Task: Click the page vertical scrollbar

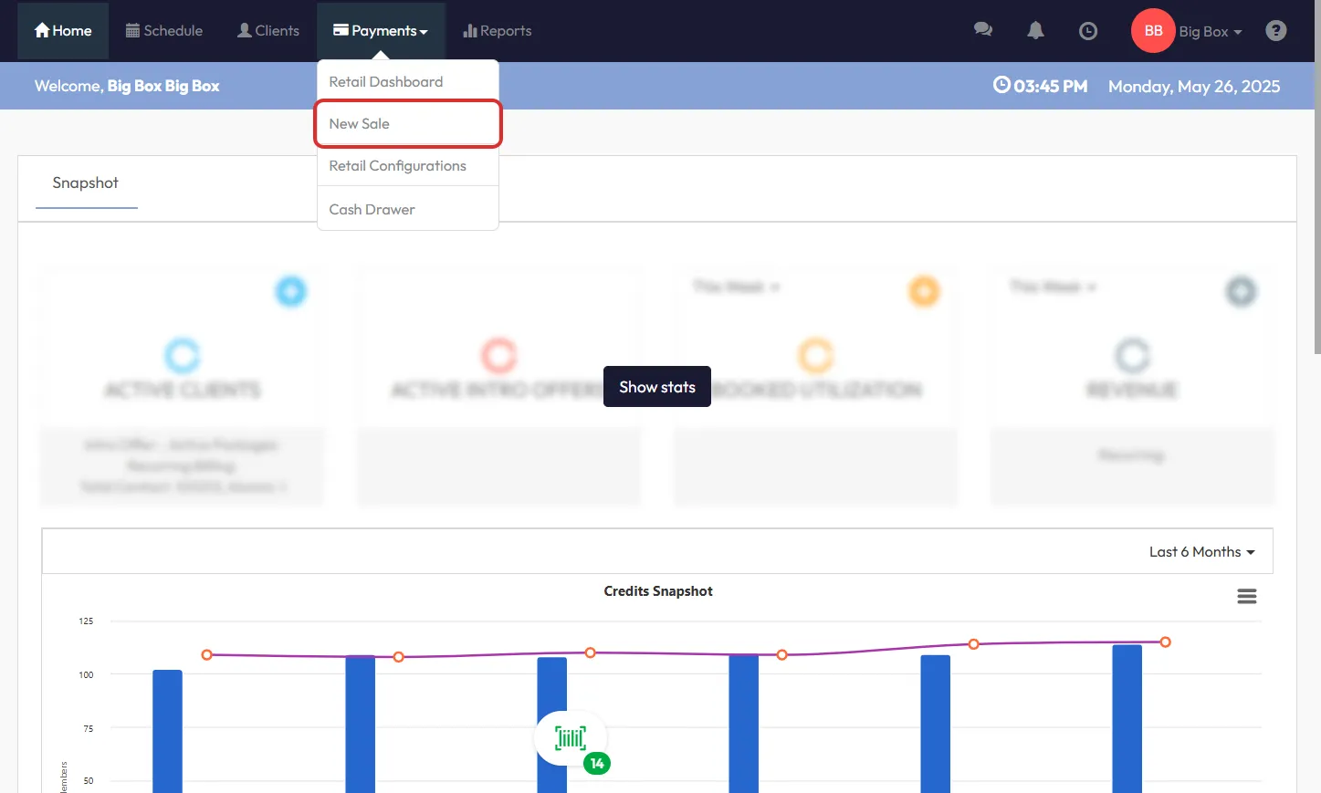Action: [x=1316, y=183]
